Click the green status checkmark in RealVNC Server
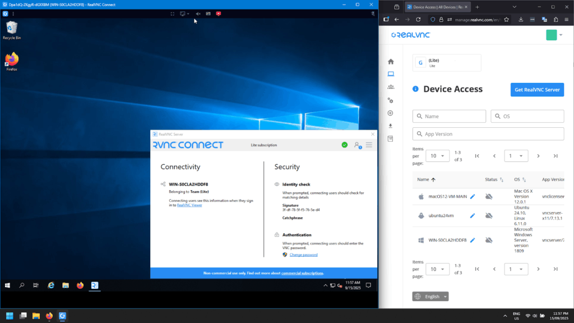Image resolution: width=574 pixels, height=323 pixels. 344,145
